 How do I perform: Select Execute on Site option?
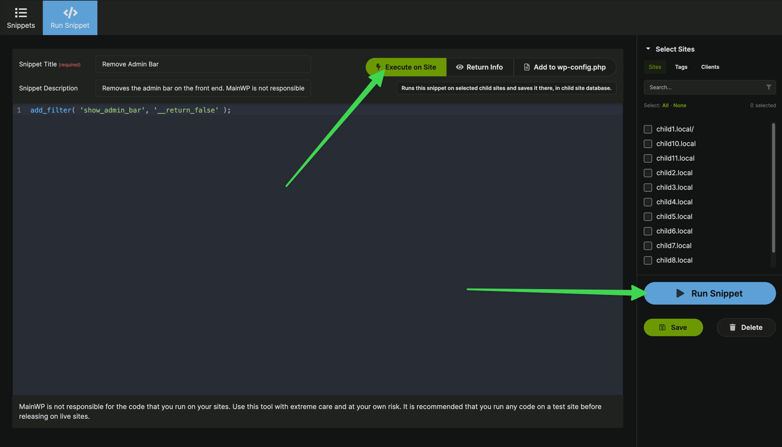click(x=406, y=67)
